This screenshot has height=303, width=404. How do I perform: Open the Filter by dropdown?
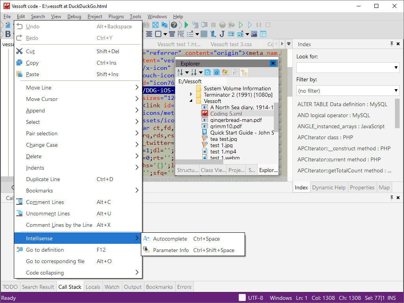(348, 91)
